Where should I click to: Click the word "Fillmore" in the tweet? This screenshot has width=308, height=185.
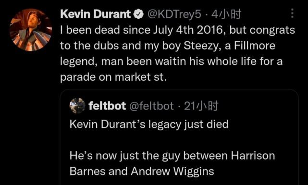pos(255,45)
